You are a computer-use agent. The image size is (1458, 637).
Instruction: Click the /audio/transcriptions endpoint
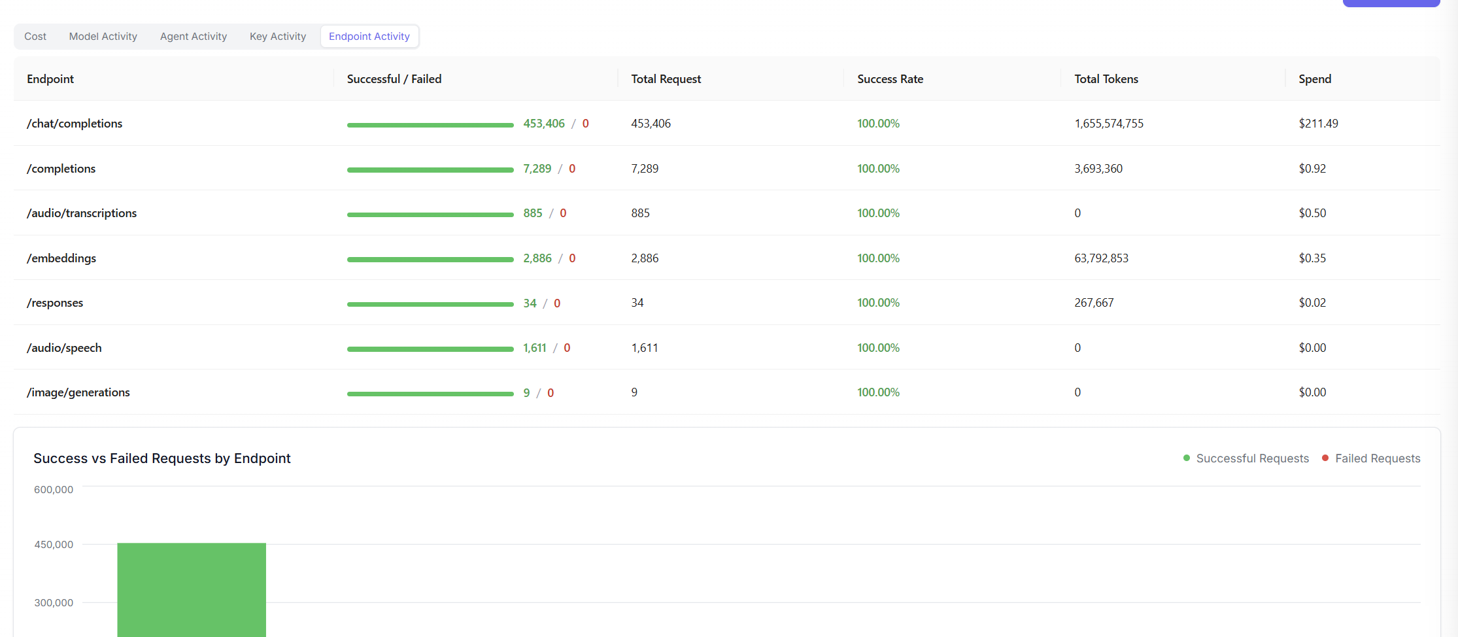82,213
